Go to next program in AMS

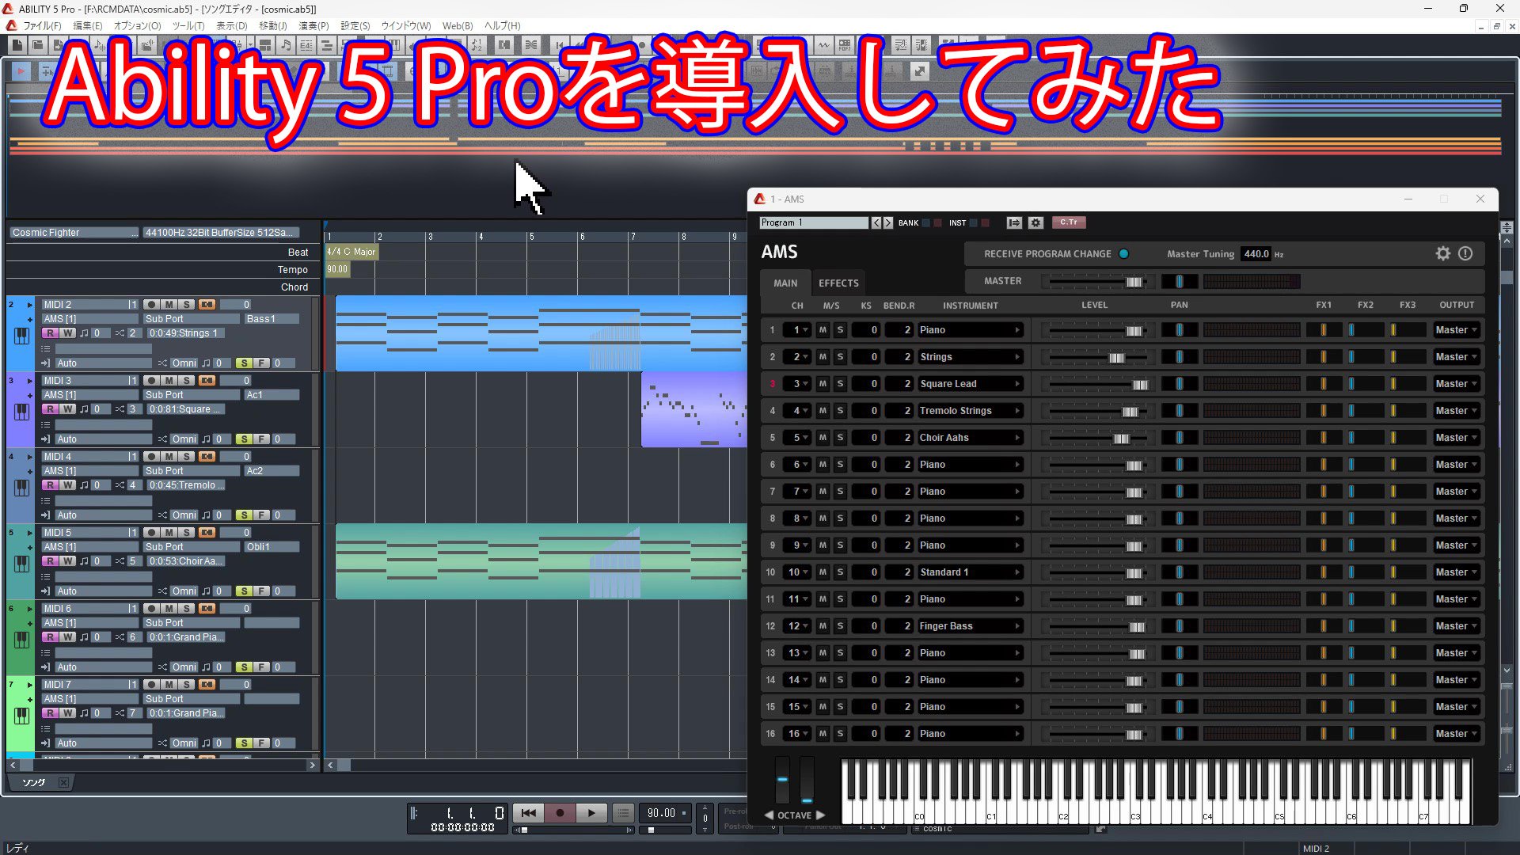[x=887, y=222]
